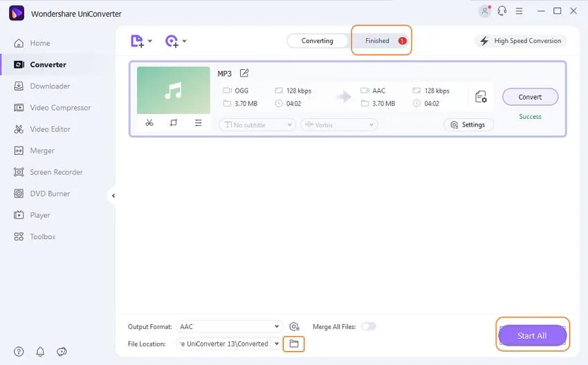Open the Output Format AAC dropdown

pos(230,327)
